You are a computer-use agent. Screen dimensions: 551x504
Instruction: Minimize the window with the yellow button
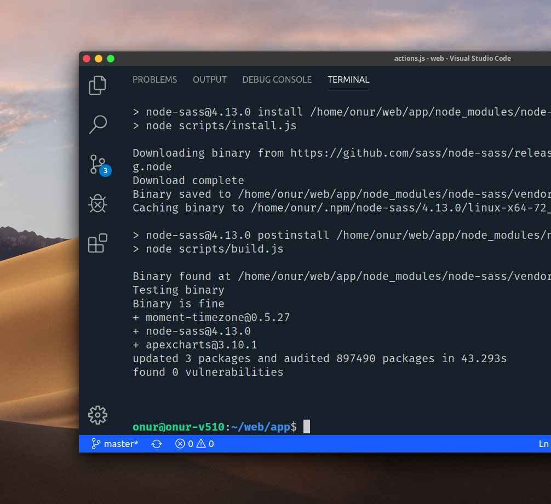pos(99,58)
